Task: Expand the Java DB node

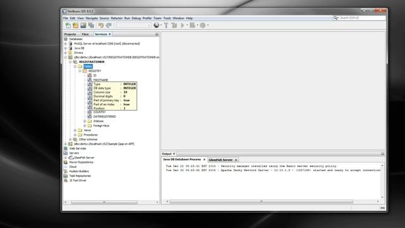Action: tap(66, 48)
